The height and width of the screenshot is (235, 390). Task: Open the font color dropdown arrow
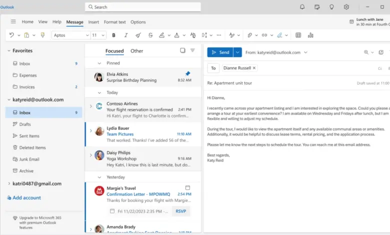pos(184,35)
